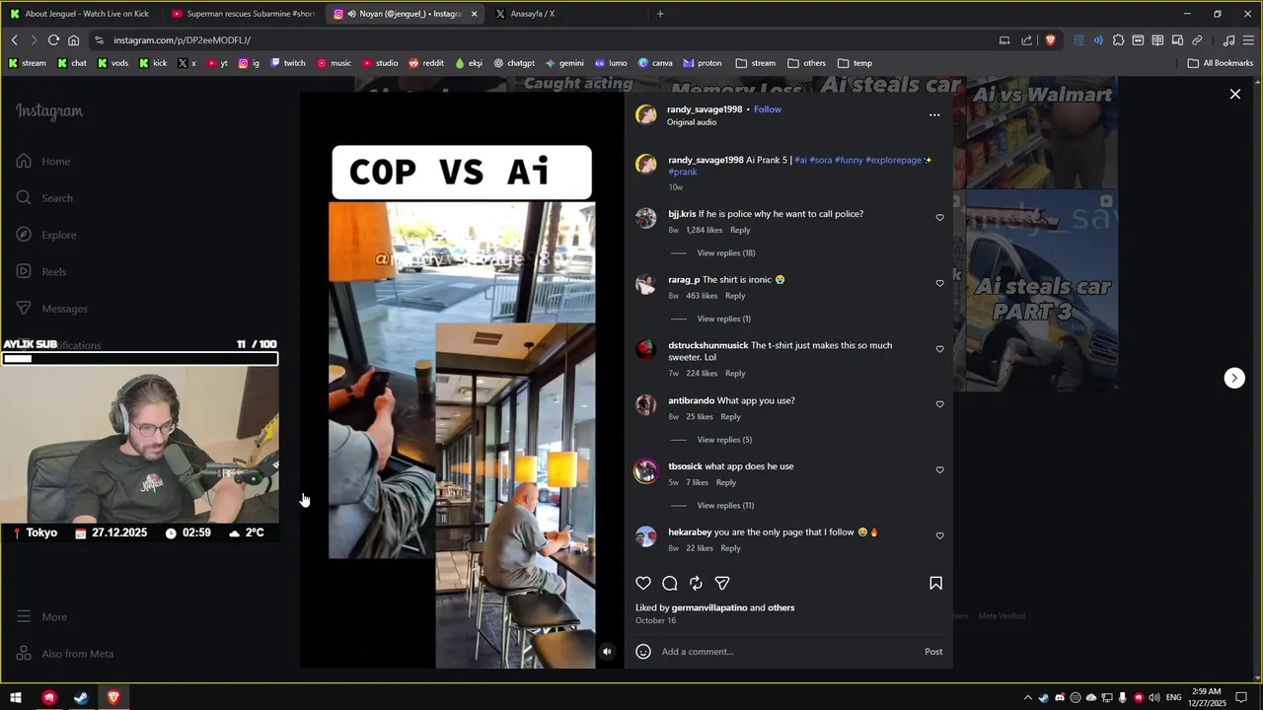The height and width of the screenshot is (710, 1263).
Task: Expand View replies (11)
Action: [725, 505]
